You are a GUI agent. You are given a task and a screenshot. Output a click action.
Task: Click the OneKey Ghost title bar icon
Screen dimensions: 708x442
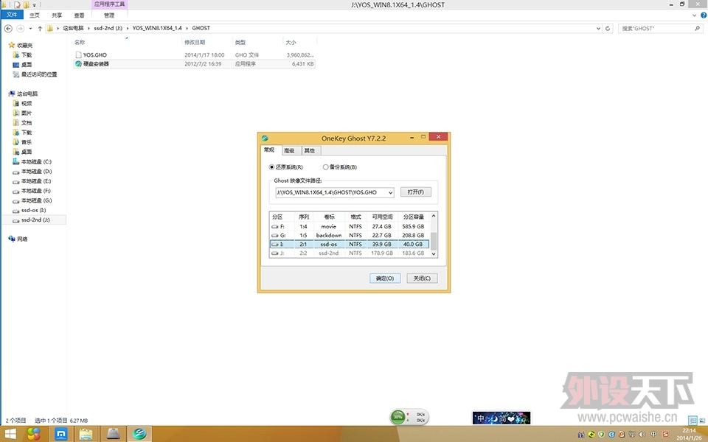pos(265,138)
